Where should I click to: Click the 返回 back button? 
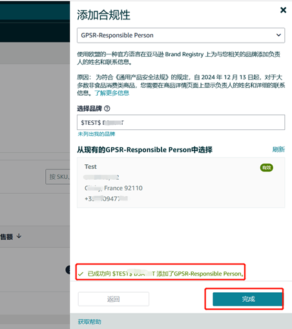click(x=114, y=299)
